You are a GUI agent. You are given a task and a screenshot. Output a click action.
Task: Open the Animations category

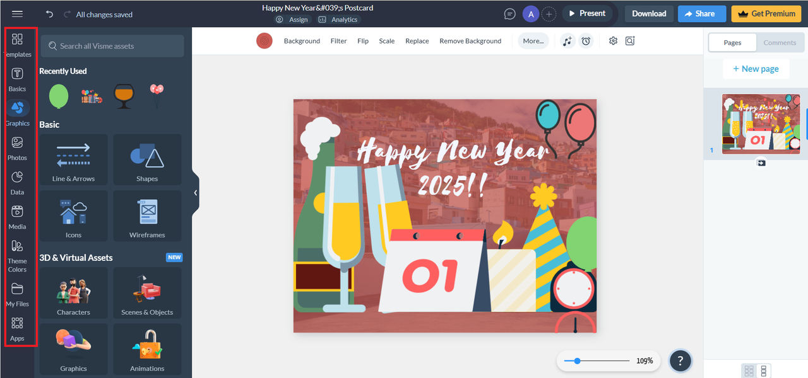(147, 349)
